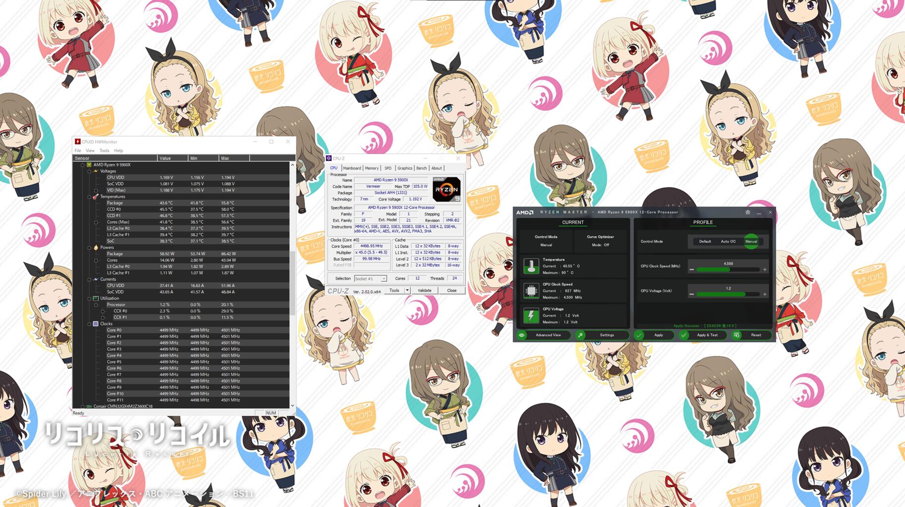Increase CPU Voltage with plus button
The height and width of the screenshot is (507, 905).
(x=765, y=295)
